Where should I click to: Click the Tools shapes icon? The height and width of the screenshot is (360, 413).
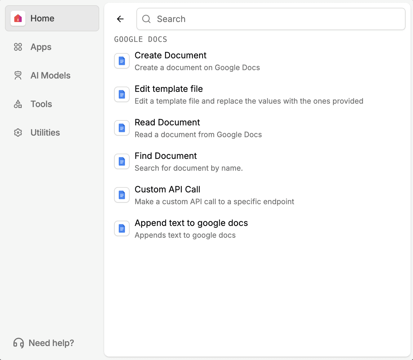tap(18, 104)
